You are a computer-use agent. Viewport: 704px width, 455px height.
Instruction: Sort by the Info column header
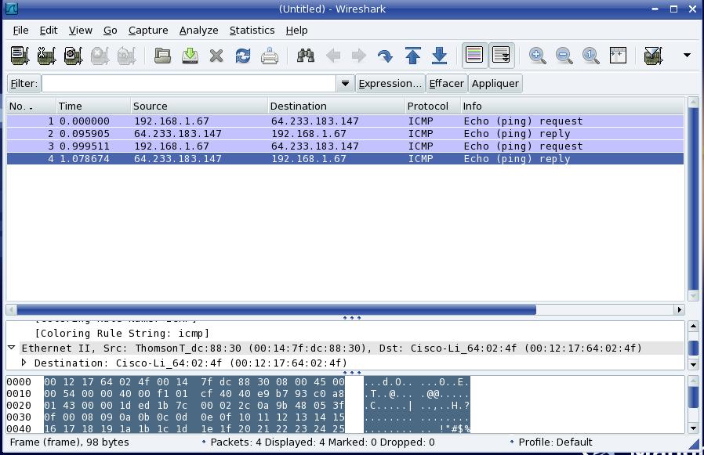572,107
